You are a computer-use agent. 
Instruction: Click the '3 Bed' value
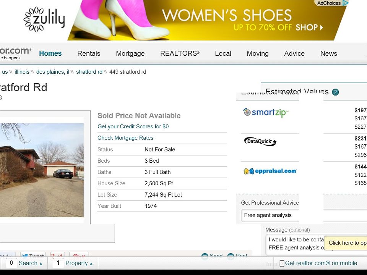[152, 161]
